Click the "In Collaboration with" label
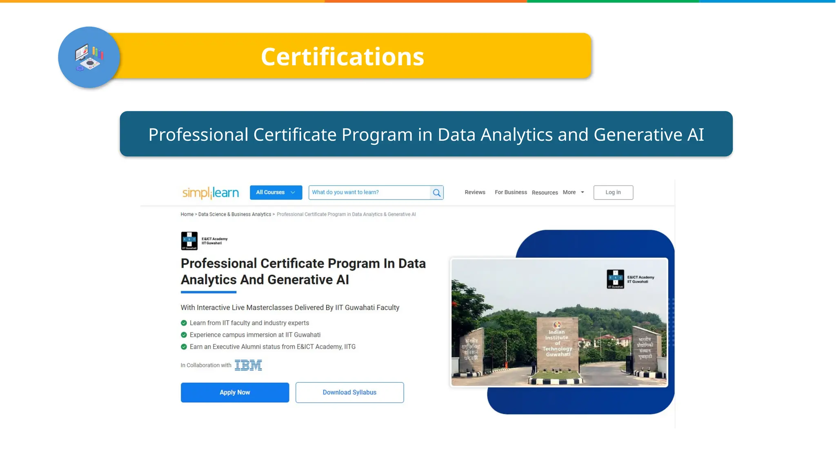 206,365
